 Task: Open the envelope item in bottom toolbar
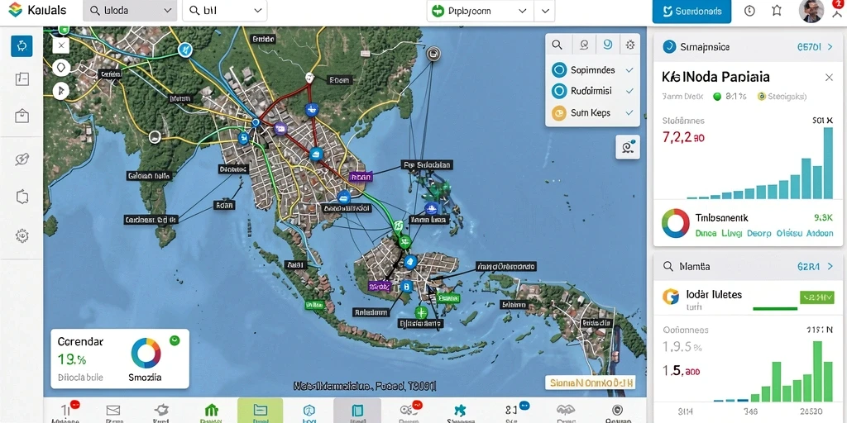[x=112, y=411]
